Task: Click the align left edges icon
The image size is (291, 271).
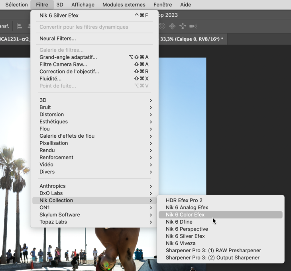Action: pos(19,26)
